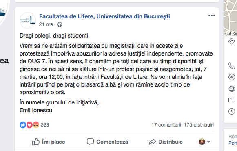This screenshot has width=237, height=151.
Task: Open the 21 ore timestamp link
Action: pos(46,24)
